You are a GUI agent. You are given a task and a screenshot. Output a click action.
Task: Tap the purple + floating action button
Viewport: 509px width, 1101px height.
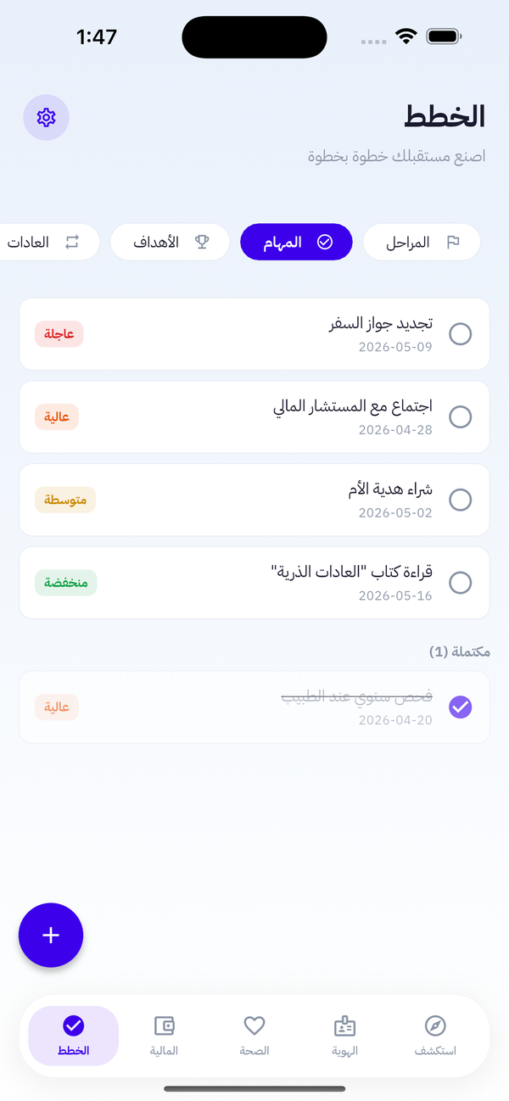point(51,936)
